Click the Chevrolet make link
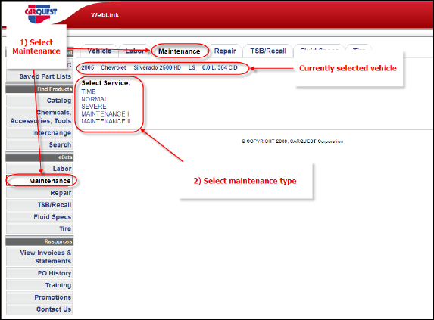 click(x=114, y=67)
